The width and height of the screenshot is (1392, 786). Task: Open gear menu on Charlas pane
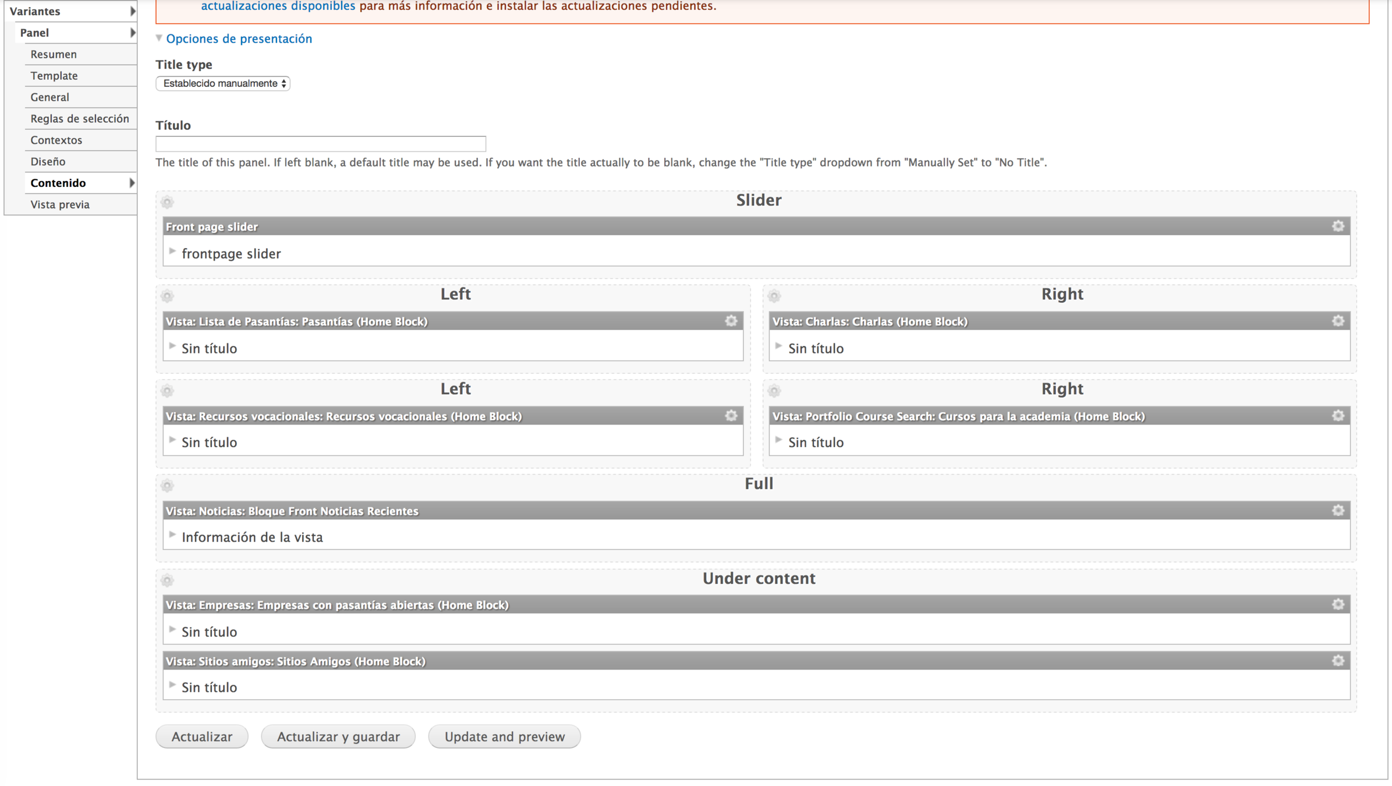pyautogui.click(x=1338, y=321)
